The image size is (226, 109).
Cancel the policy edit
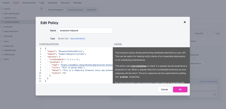tap(164, 89)
